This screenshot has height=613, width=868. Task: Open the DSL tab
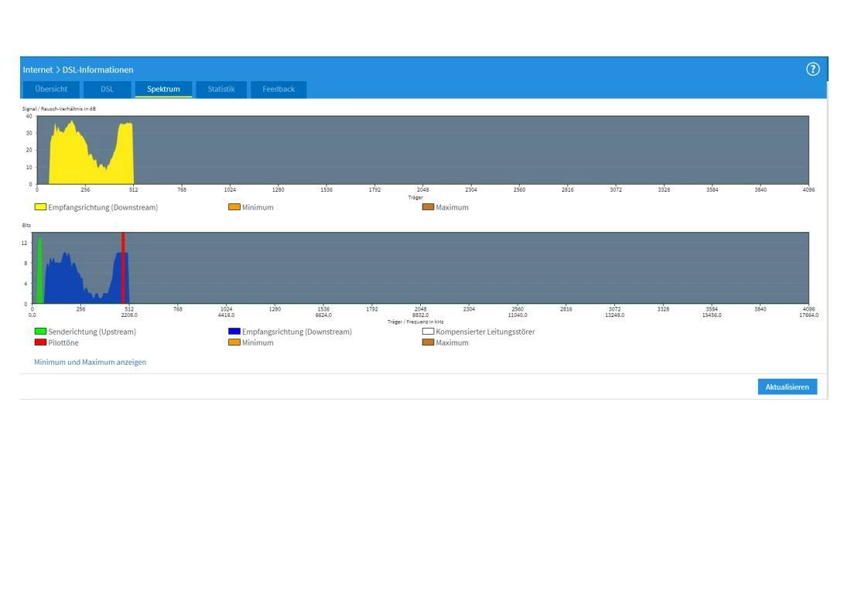[x=107, y=89]
